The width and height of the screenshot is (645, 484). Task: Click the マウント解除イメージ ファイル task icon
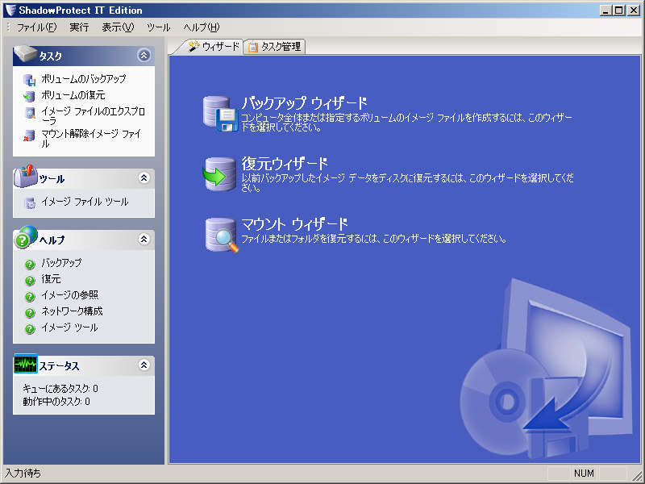point(29,136)
